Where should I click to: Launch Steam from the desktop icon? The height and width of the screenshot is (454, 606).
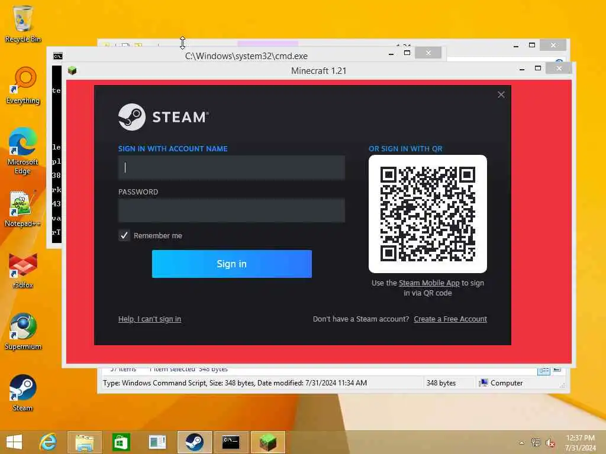click(23, 393)
